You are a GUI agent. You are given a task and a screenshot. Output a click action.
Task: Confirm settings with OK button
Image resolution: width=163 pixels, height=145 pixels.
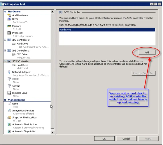pyautogui.click(x=104, y=139)
